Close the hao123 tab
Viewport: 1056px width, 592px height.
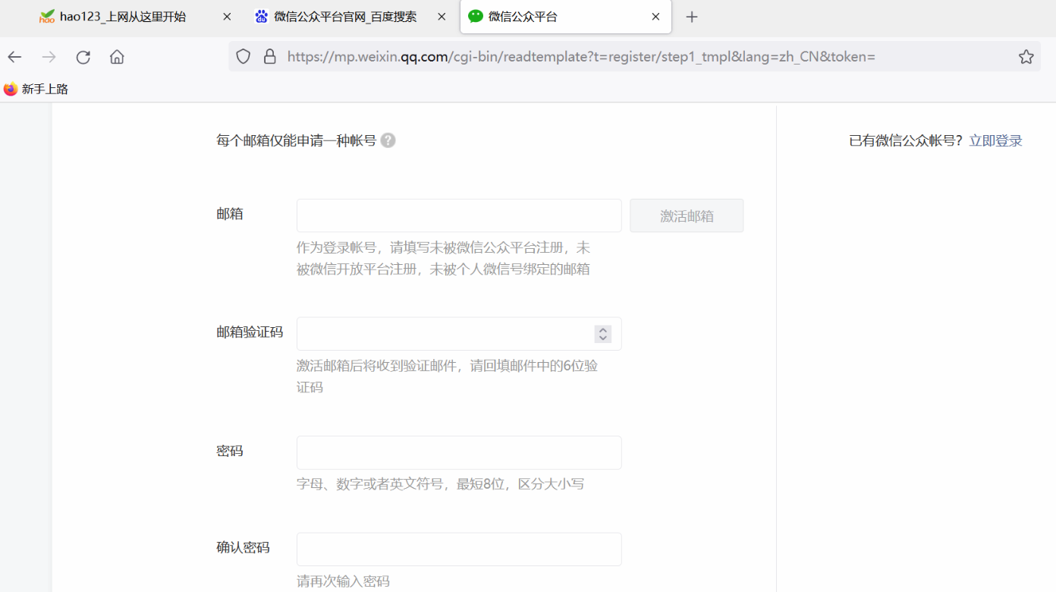[227, 17]
